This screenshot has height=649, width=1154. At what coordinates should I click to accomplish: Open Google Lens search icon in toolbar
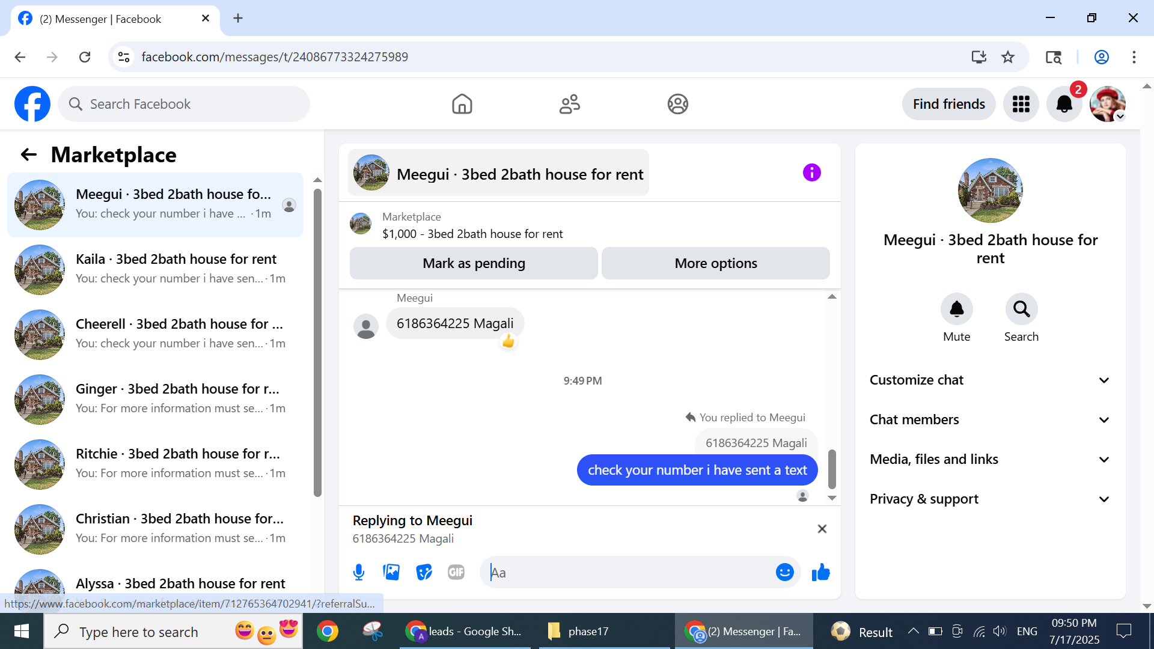point(1053,57)
